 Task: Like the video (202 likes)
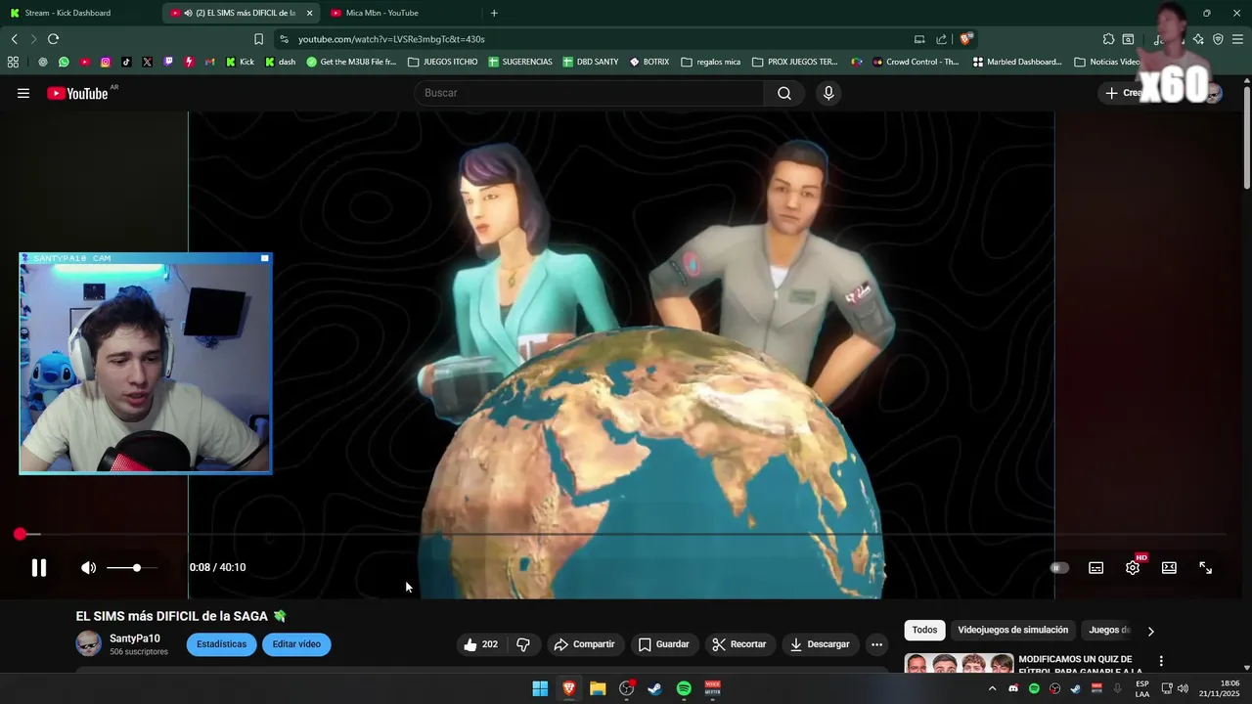[480, 644]
